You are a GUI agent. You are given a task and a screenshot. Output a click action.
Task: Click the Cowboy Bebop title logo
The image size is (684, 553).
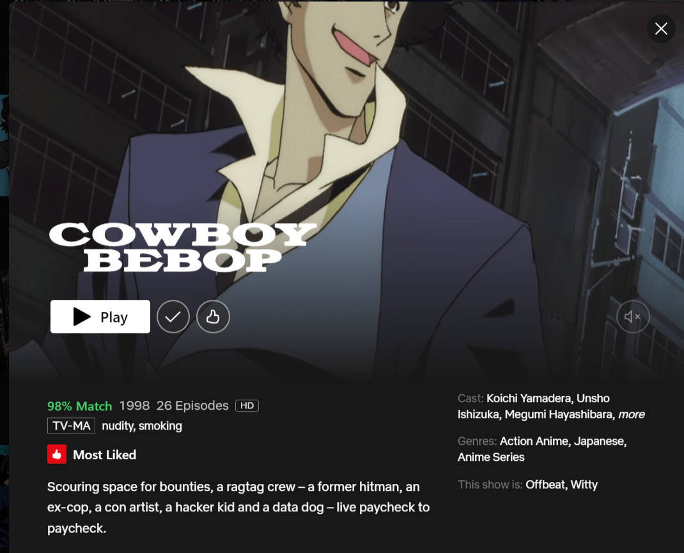tap(183, 247)
